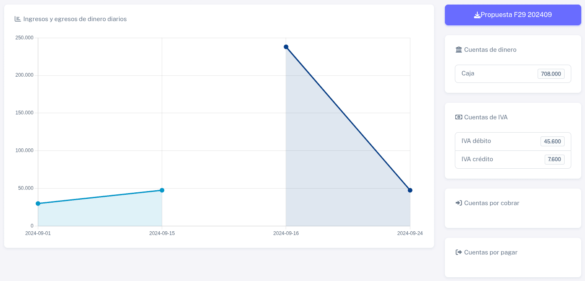
Task: Click the outgoing arrow icon for Cuentas por pagar
Action: point(459,252)
